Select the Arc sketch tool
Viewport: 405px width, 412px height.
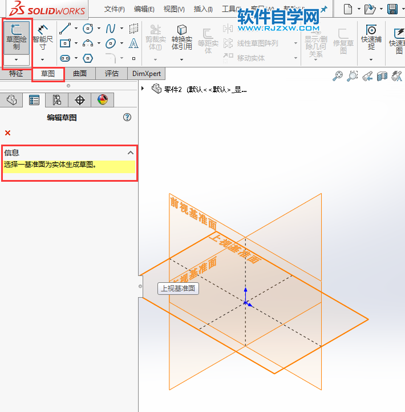pos(88,43)
